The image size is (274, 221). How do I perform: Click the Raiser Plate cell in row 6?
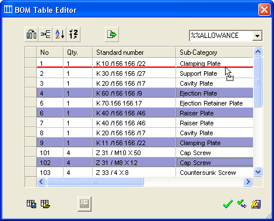pyautogui.click(x=215, y=113)
